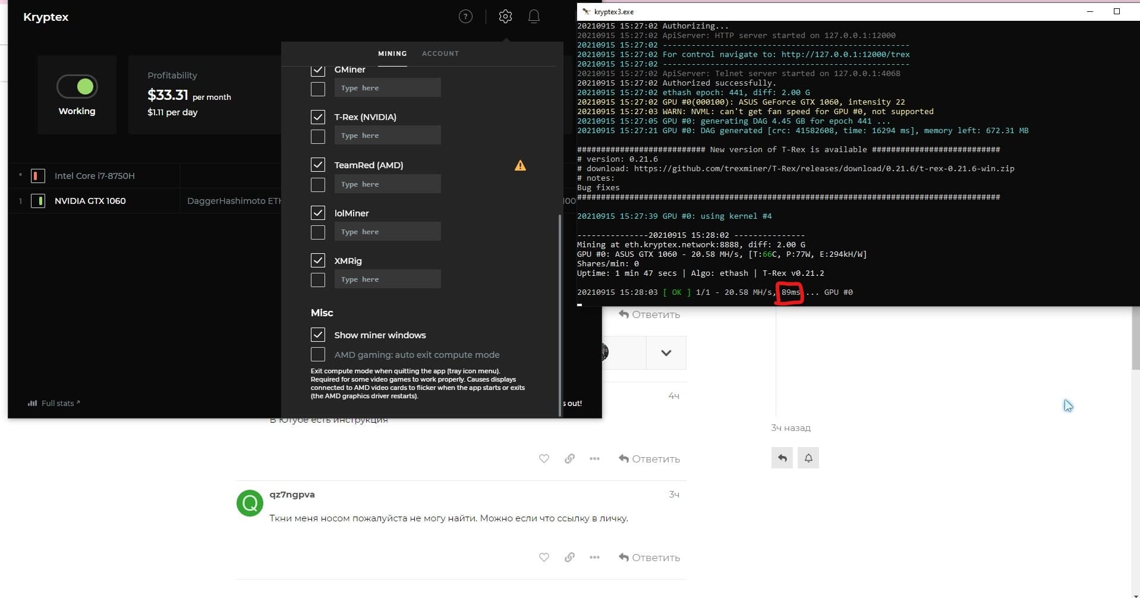Open the Full stats link
Image resolution: width=1140 pixels, height=598 pixels.
tap(54, 403)
